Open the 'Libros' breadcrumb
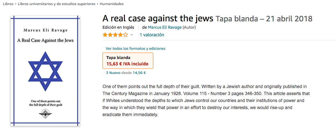The image size is (336, 133). point(8,4)
